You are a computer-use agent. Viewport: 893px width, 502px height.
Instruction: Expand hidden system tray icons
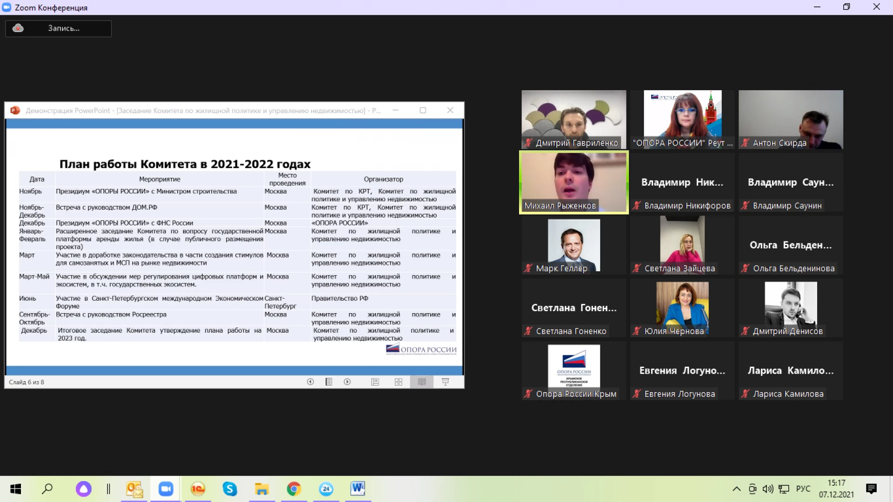[x=736, y=489]
